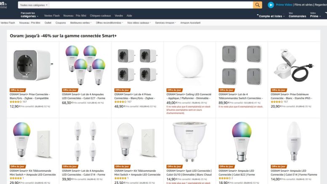Screen dimensions: 327x184
Task: Open the Coupons tab
Action: (61, 23)
